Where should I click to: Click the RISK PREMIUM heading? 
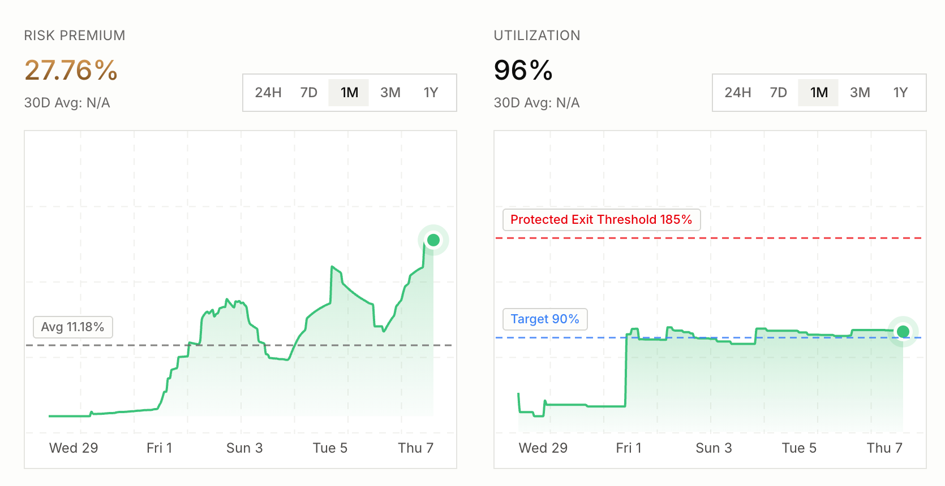(75, 36)
